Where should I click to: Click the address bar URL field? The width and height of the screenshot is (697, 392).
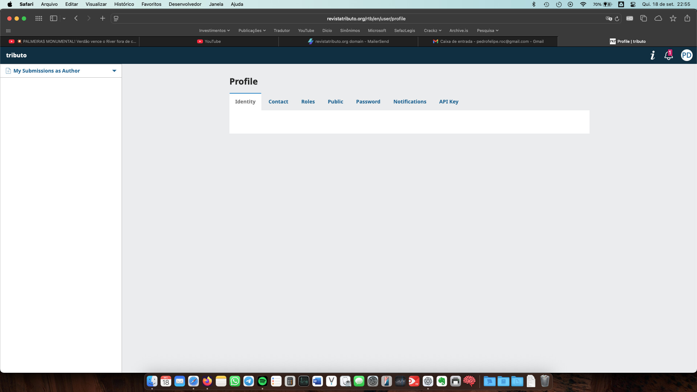(x=366, y=19)
